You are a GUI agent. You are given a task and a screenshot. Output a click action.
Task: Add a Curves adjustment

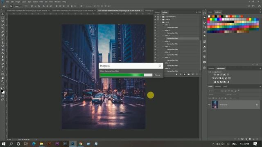tap(221, 75)
